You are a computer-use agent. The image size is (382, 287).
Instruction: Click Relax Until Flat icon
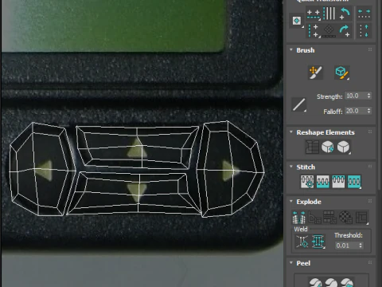(x=327, y=147)
